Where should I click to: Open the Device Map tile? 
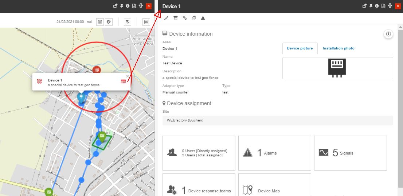point(274,190)
